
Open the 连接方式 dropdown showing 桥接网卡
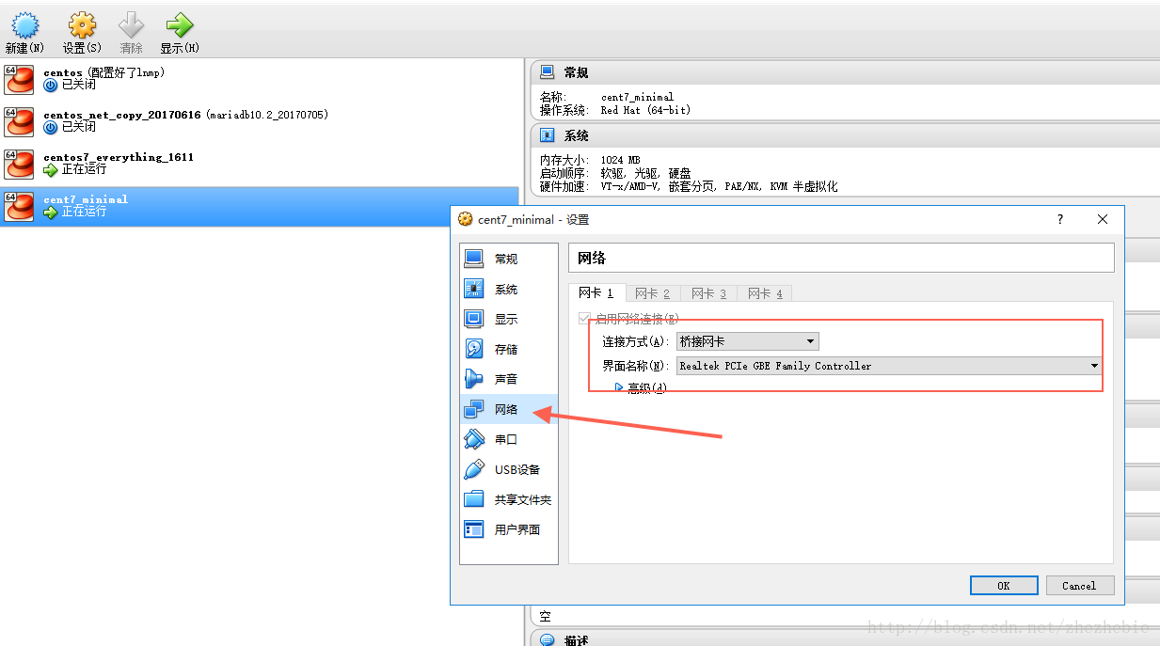pos(747,341)
